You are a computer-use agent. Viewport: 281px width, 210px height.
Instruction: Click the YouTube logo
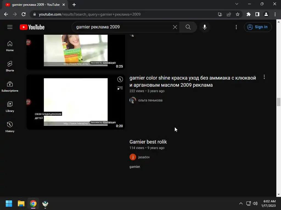point(32,27)
